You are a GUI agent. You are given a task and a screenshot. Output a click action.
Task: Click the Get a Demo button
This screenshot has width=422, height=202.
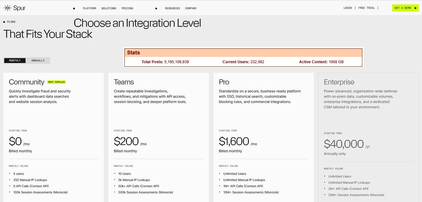tap(405, 8)
